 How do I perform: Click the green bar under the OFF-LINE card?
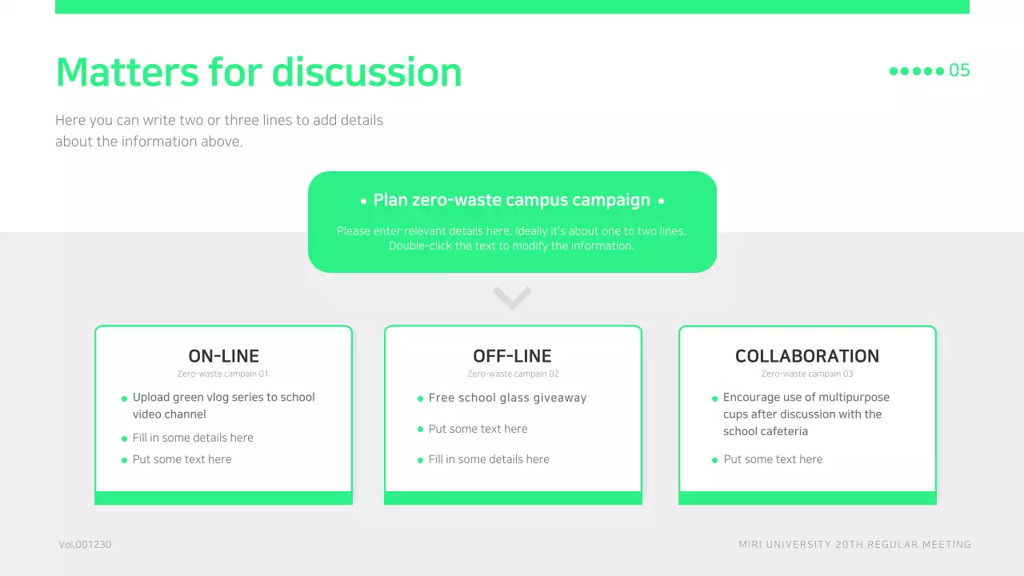click(512, 498)
